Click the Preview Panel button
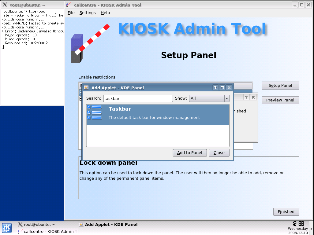The height and width of the screenshot is (235, 314). coord(280,100)
